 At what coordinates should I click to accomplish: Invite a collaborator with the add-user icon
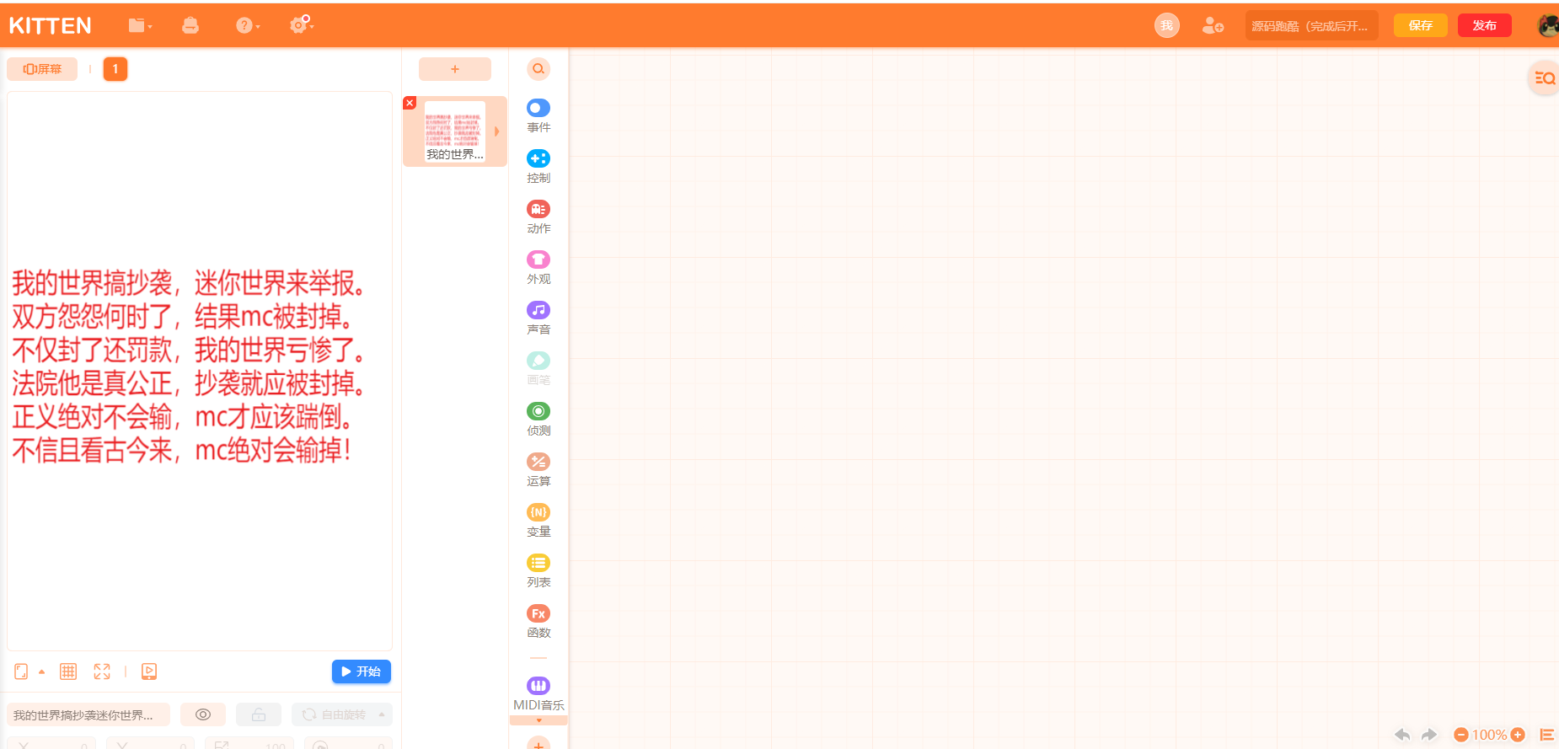point(1213,25)
